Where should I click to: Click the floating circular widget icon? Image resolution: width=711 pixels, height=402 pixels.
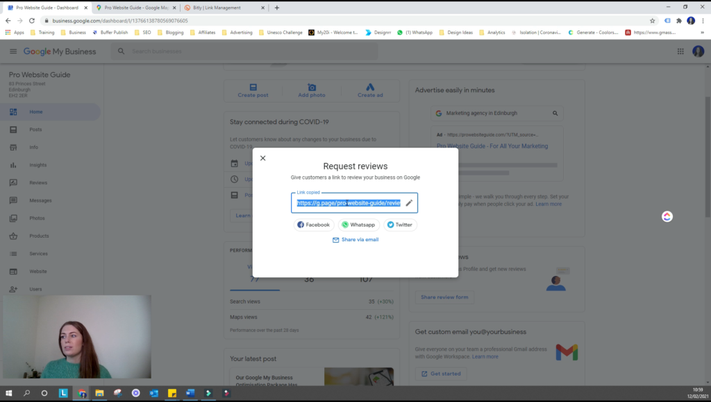coord(667,216)
